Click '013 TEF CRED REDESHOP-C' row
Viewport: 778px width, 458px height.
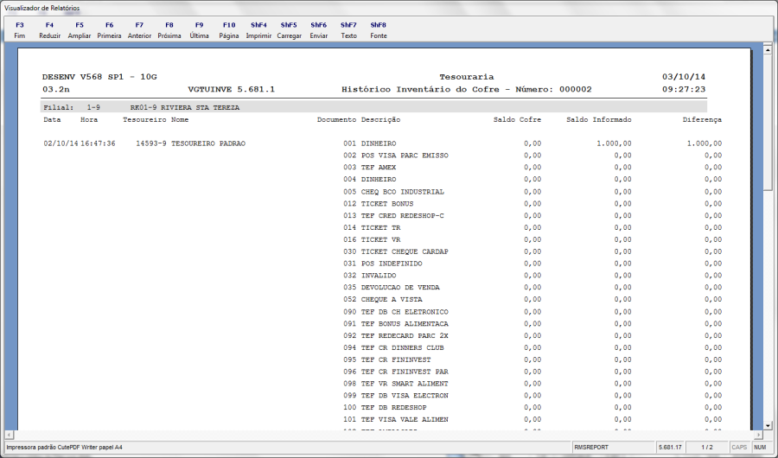(393, 215)
